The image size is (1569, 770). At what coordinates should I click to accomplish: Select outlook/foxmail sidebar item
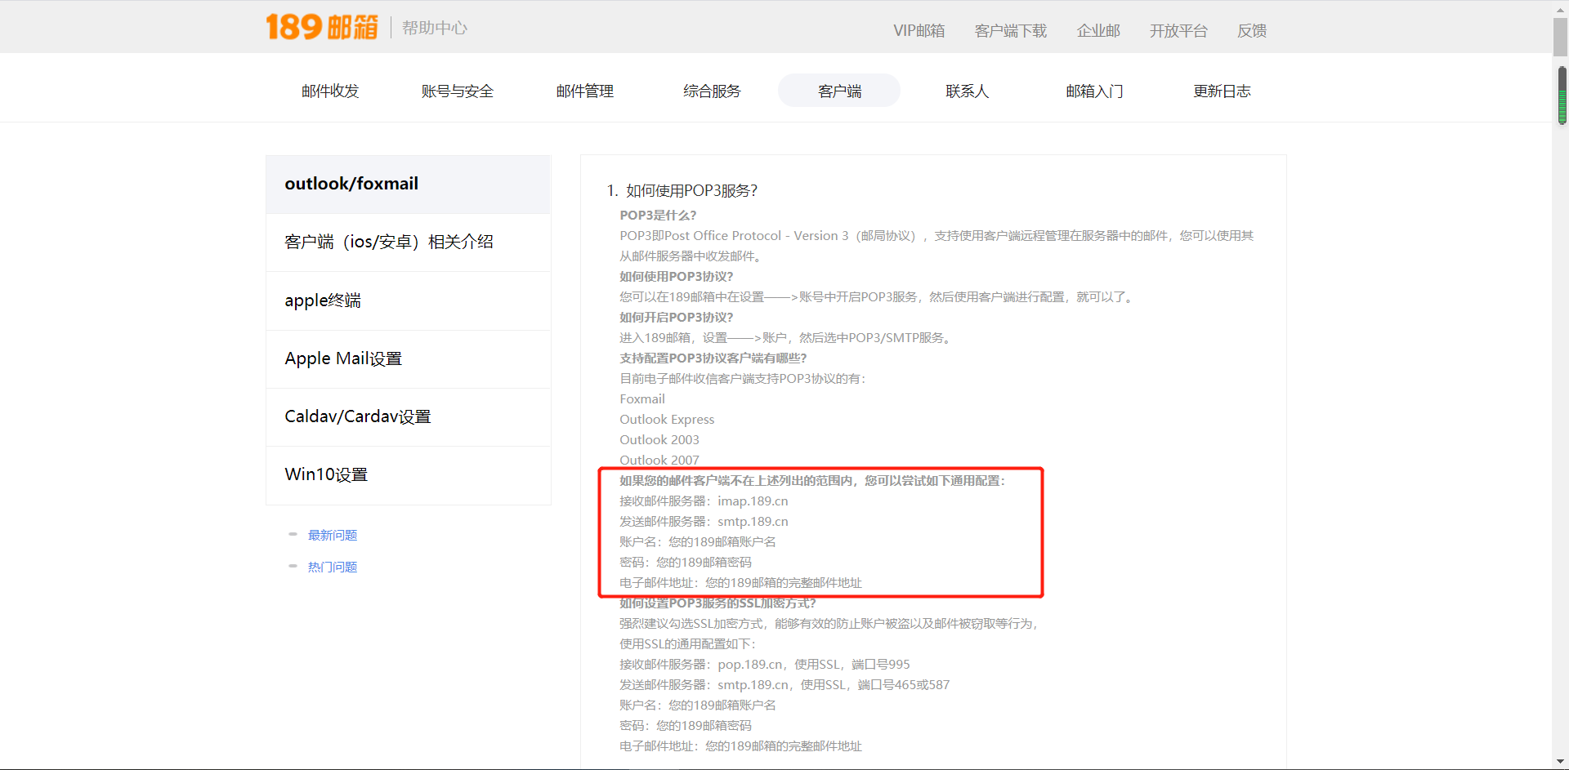click(409, 185)
